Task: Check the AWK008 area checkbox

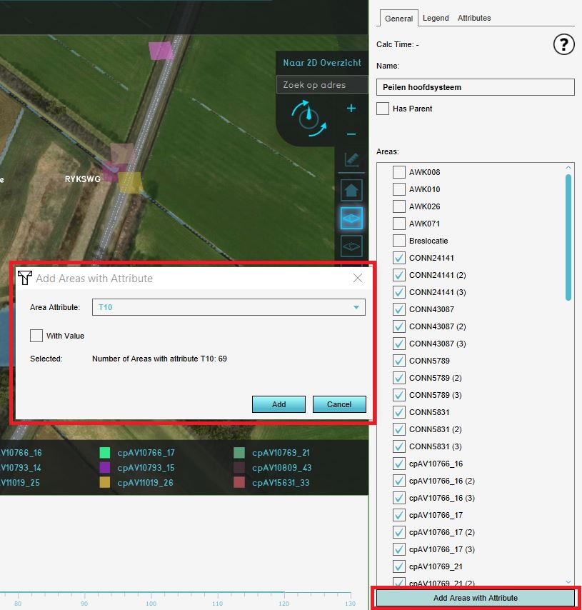Action: (x=399, y=172)
